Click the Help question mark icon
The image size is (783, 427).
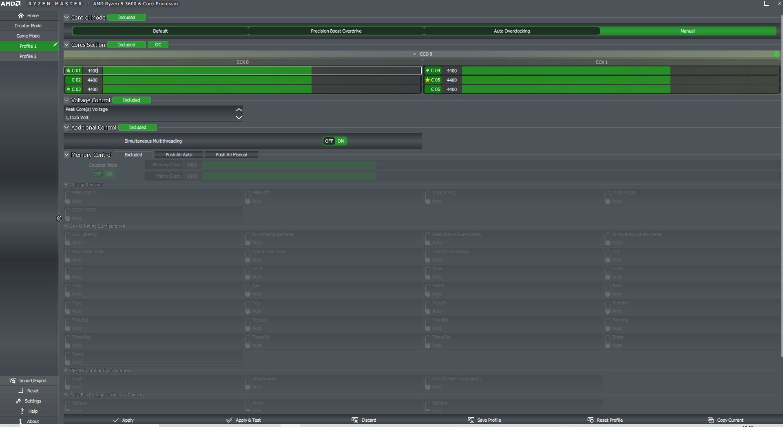(22, 411)
